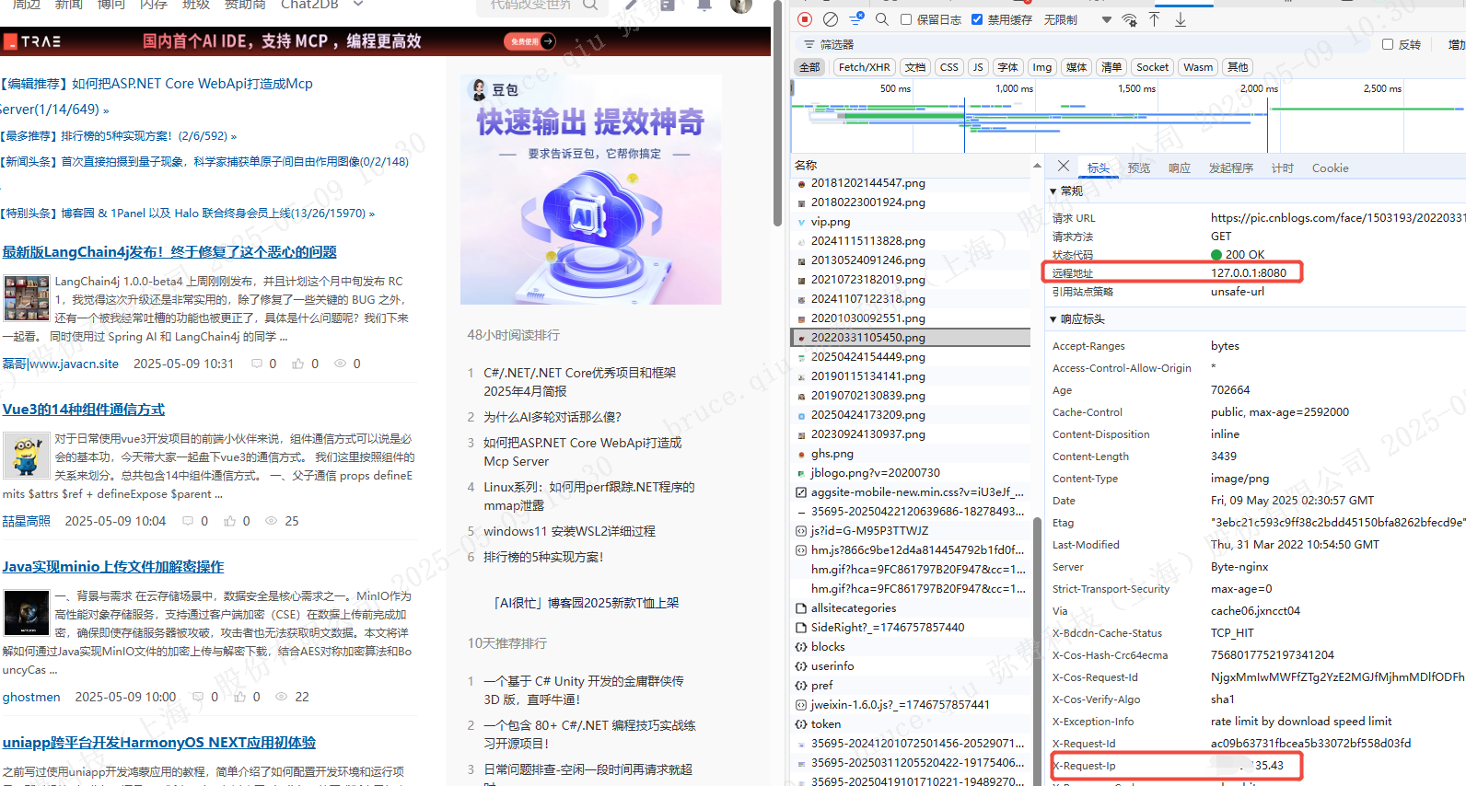Stop recording network log with the red button
Image resolution: width=1466 pixels, height=786 pixels.
(805, 19)
